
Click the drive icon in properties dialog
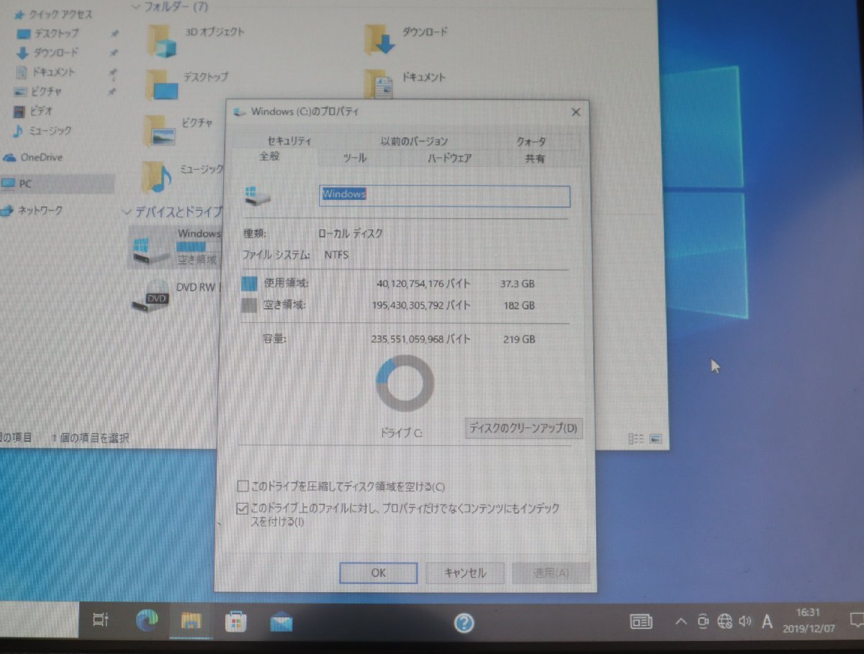258,196
